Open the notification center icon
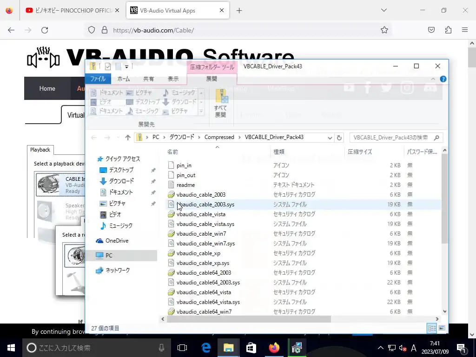476x357 pixels. [461, 348]
